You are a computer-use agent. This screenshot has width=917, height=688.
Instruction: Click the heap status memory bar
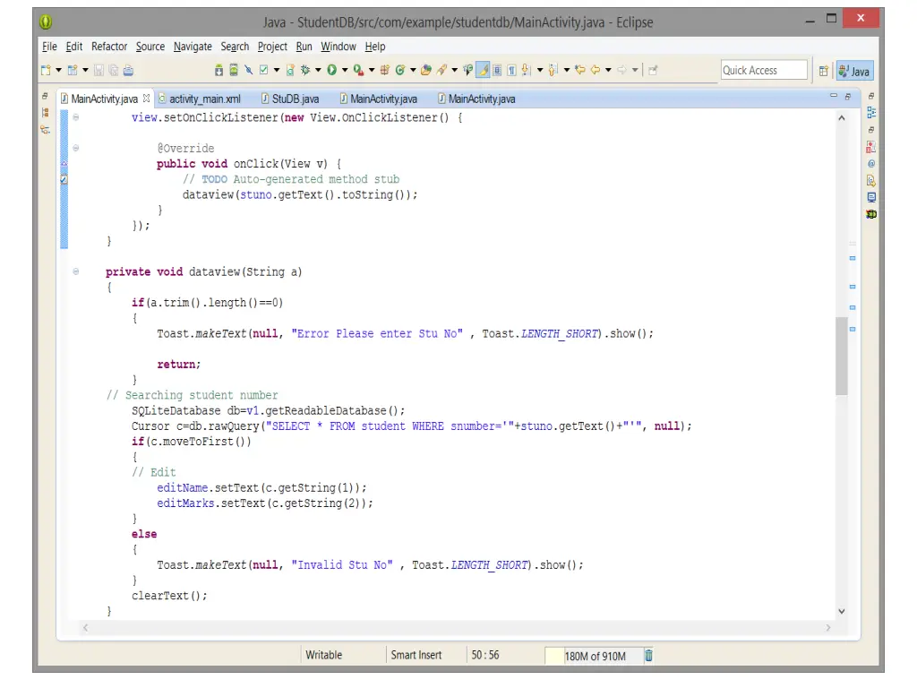coord(594,656)
